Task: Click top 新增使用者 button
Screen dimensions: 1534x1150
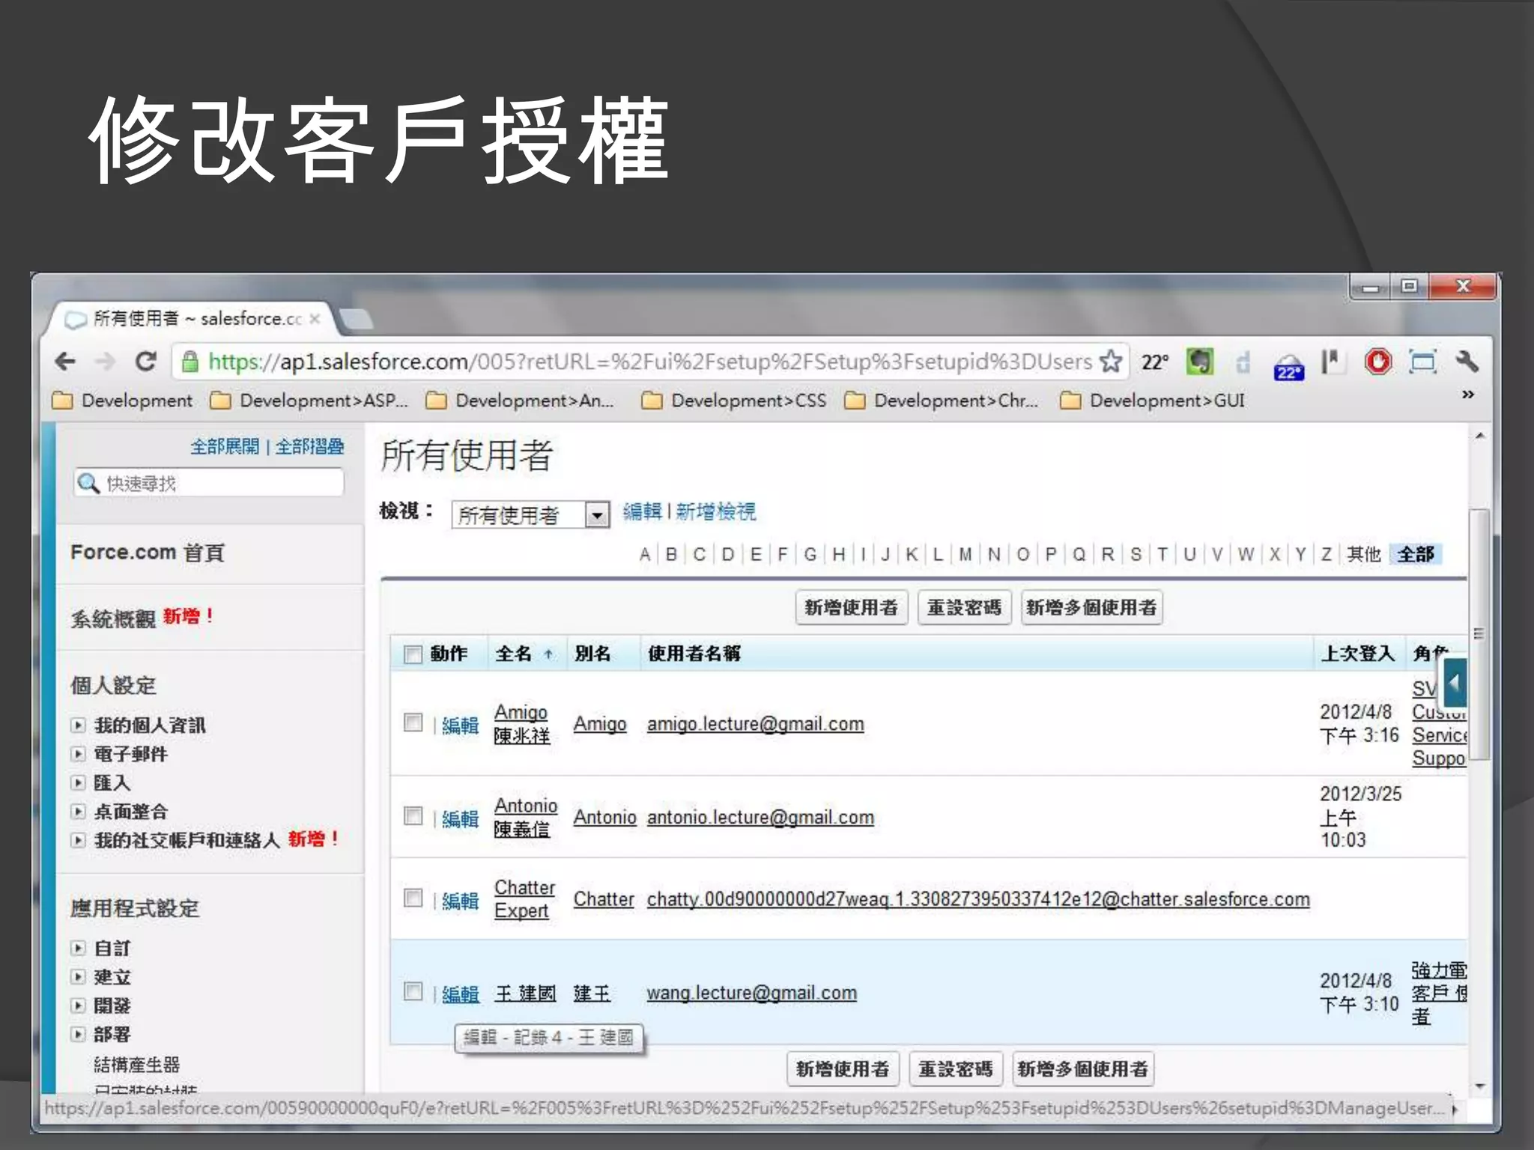Action: 852,607
